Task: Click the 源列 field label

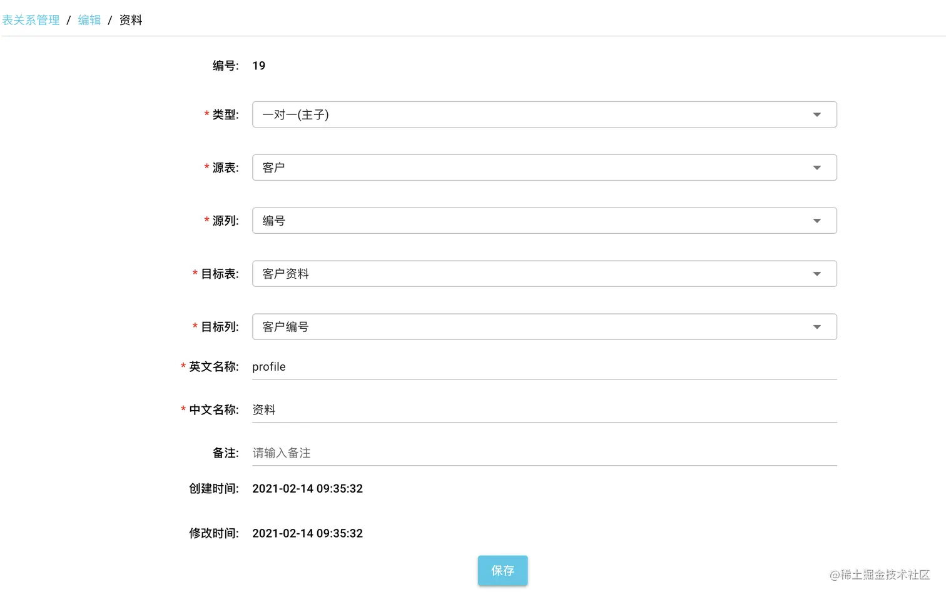Action: coord(225,221)
